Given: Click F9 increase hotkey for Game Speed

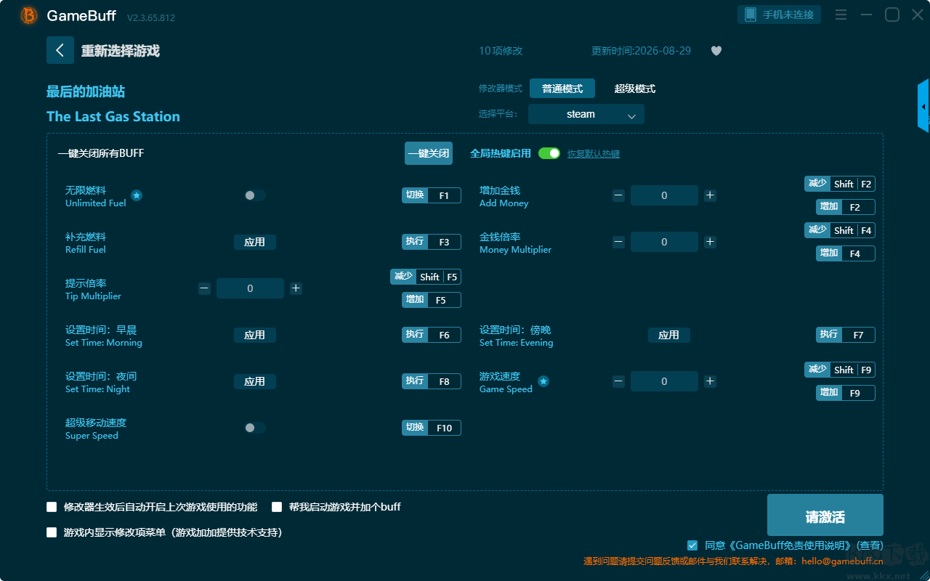Looking at the screenshot, I should coord(846,393).
